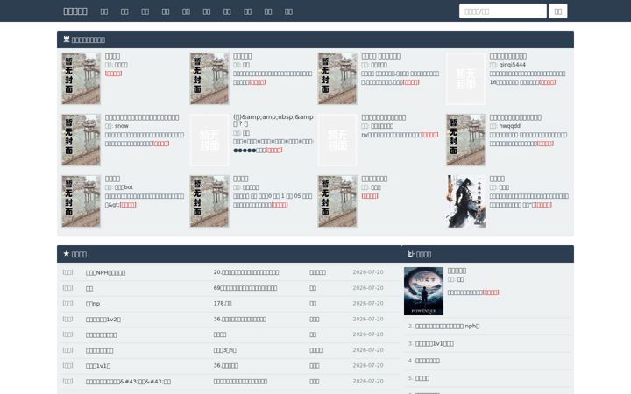Screen dimensions: 631x394
Task: Click author name qinqi5444
Action: [513, 65]
